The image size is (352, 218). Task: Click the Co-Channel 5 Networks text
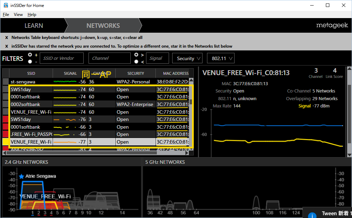click(311, 91)
